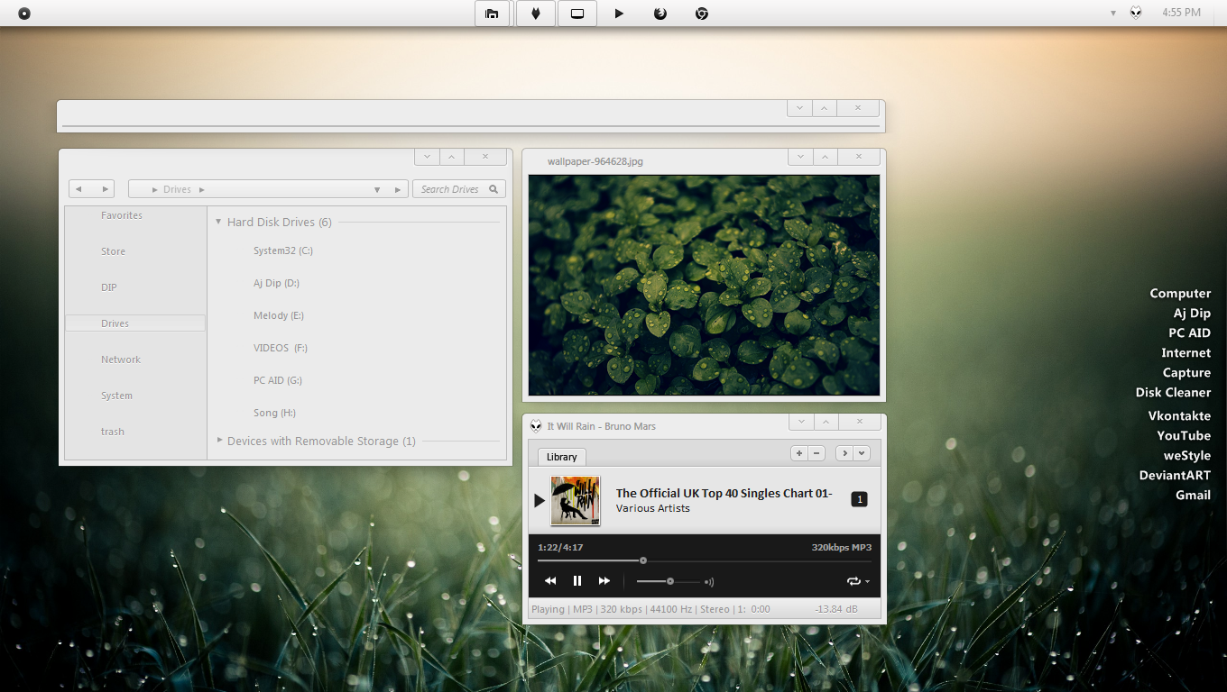Expand Devices with Removable Storage group
The image size is (1227, 692).
point(219,441)
